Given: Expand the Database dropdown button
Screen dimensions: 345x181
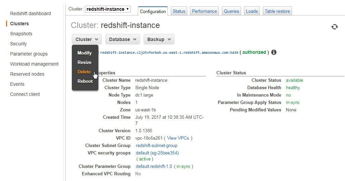Looking at the screenshot, I should [122, 39].
